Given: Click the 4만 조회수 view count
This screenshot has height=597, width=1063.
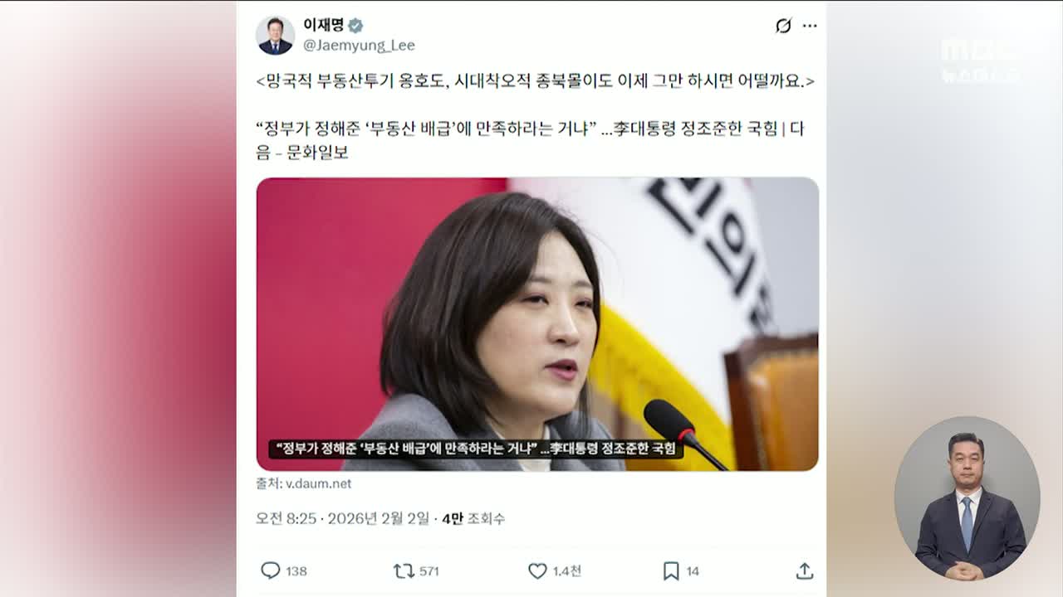Looking at the screenshot, I should [473, 518].
